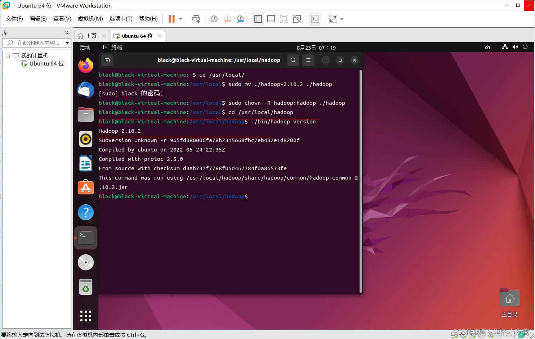Click the 'Compiled with protoc 2.5.0' line
The image size is (535, 339).
click(141, 159)
